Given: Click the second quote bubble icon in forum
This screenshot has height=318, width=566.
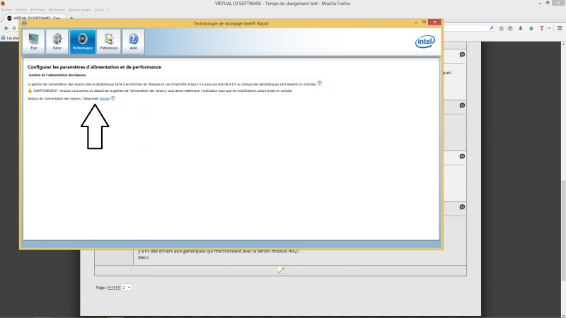Looking at the screenshot, I should pos(462,105).
